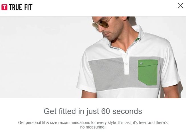
Task: Click the red True Fit T logo icon
Action: coord(4,7)
